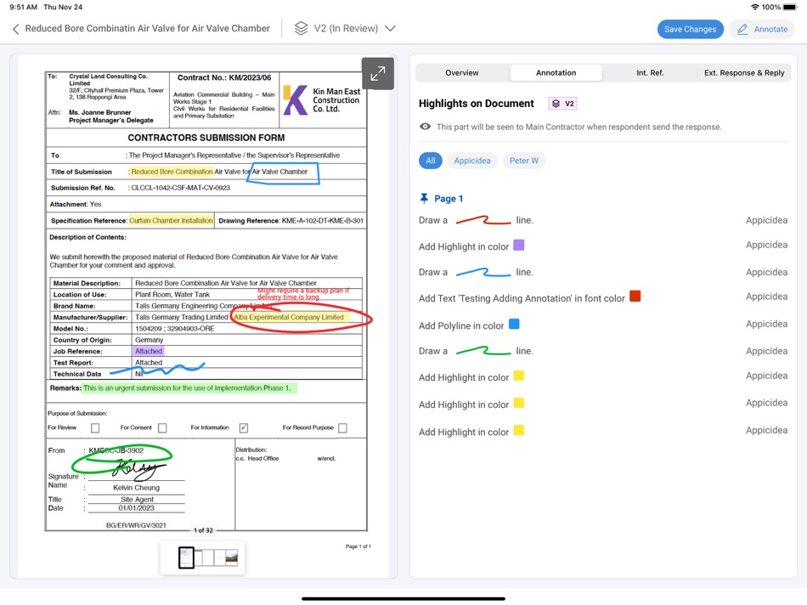Open the Ext. Response & Reply tab
807x605 pixels.
744,72
